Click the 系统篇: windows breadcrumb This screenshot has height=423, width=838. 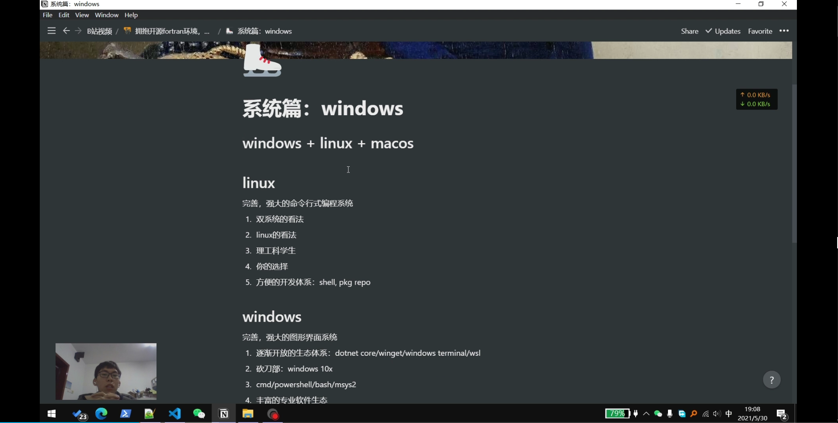259,31
